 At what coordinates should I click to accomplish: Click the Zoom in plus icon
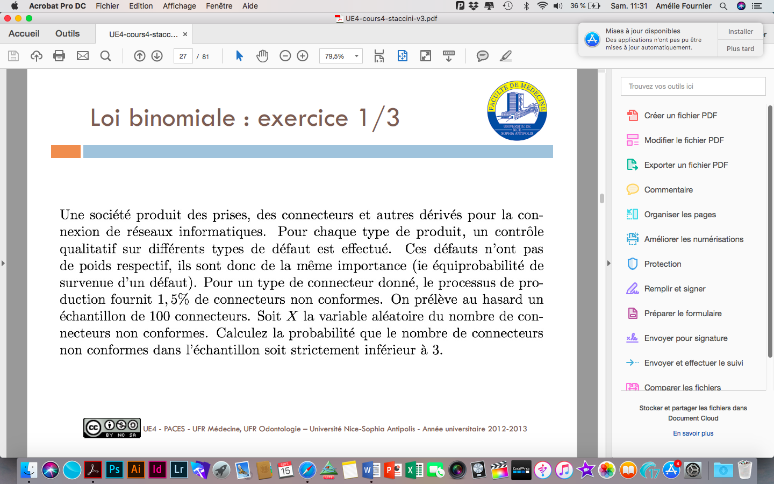pyautogui.click(x=303, y=56)
